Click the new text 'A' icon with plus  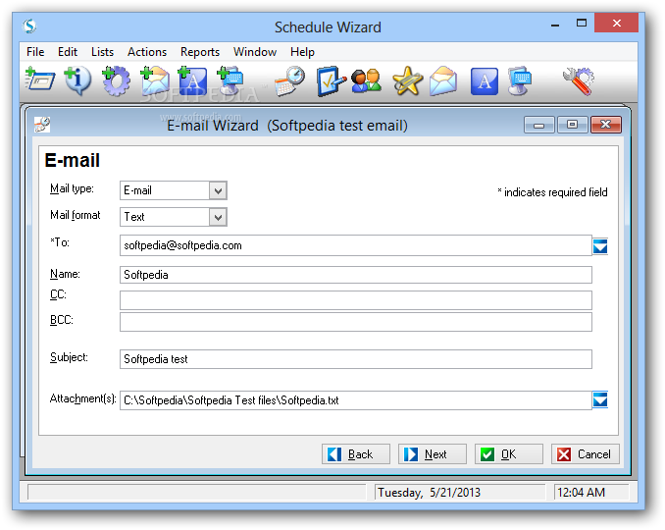tap(192, 80)
